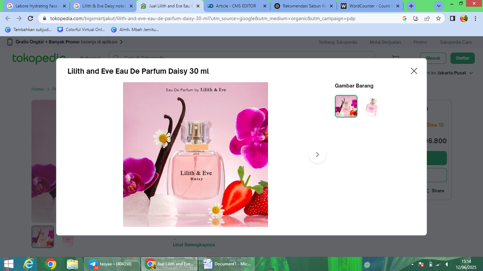The width and height of the screenshot is (483, 271).
Task: Click the Share button
Action: click(x=435, y=191)
